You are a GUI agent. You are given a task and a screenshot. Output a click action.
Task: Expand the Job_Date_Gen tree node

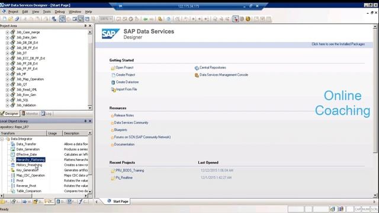(x=8, y=37)
